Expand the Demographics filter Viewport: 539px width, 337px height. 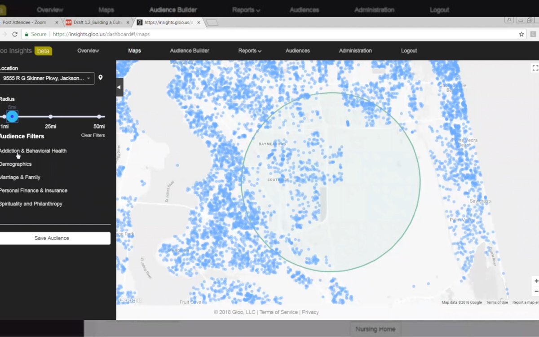(x=16, y=164)
